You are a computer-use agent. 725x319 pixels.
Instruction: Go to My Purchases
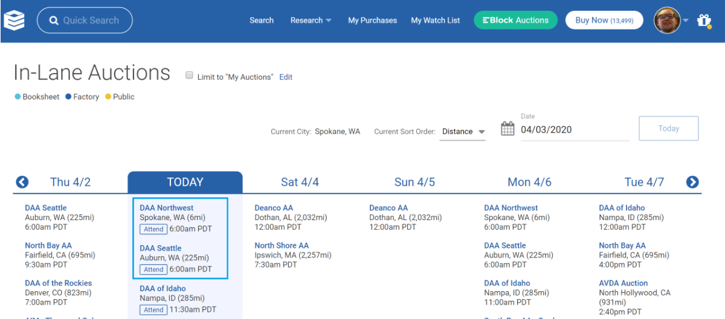(373, 21)
